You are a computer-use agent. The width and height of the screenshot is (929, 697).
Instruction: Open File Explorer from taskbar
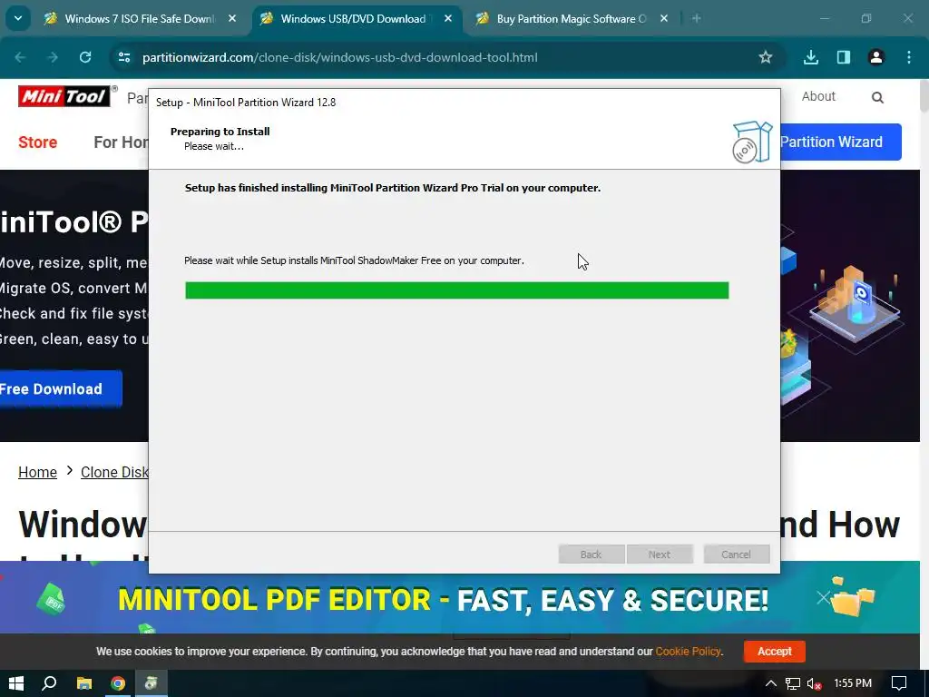[84, 683]
